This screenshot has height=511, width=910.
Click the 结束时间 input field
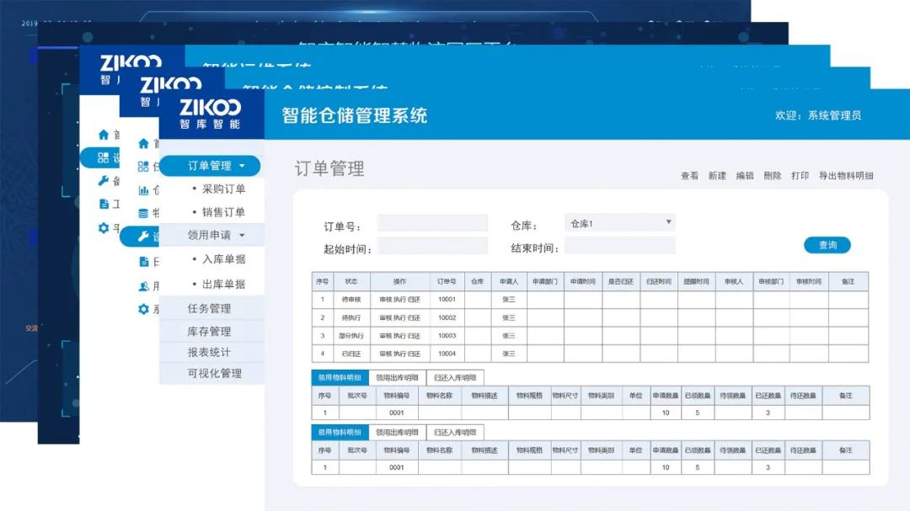click(x=619, y=246)
